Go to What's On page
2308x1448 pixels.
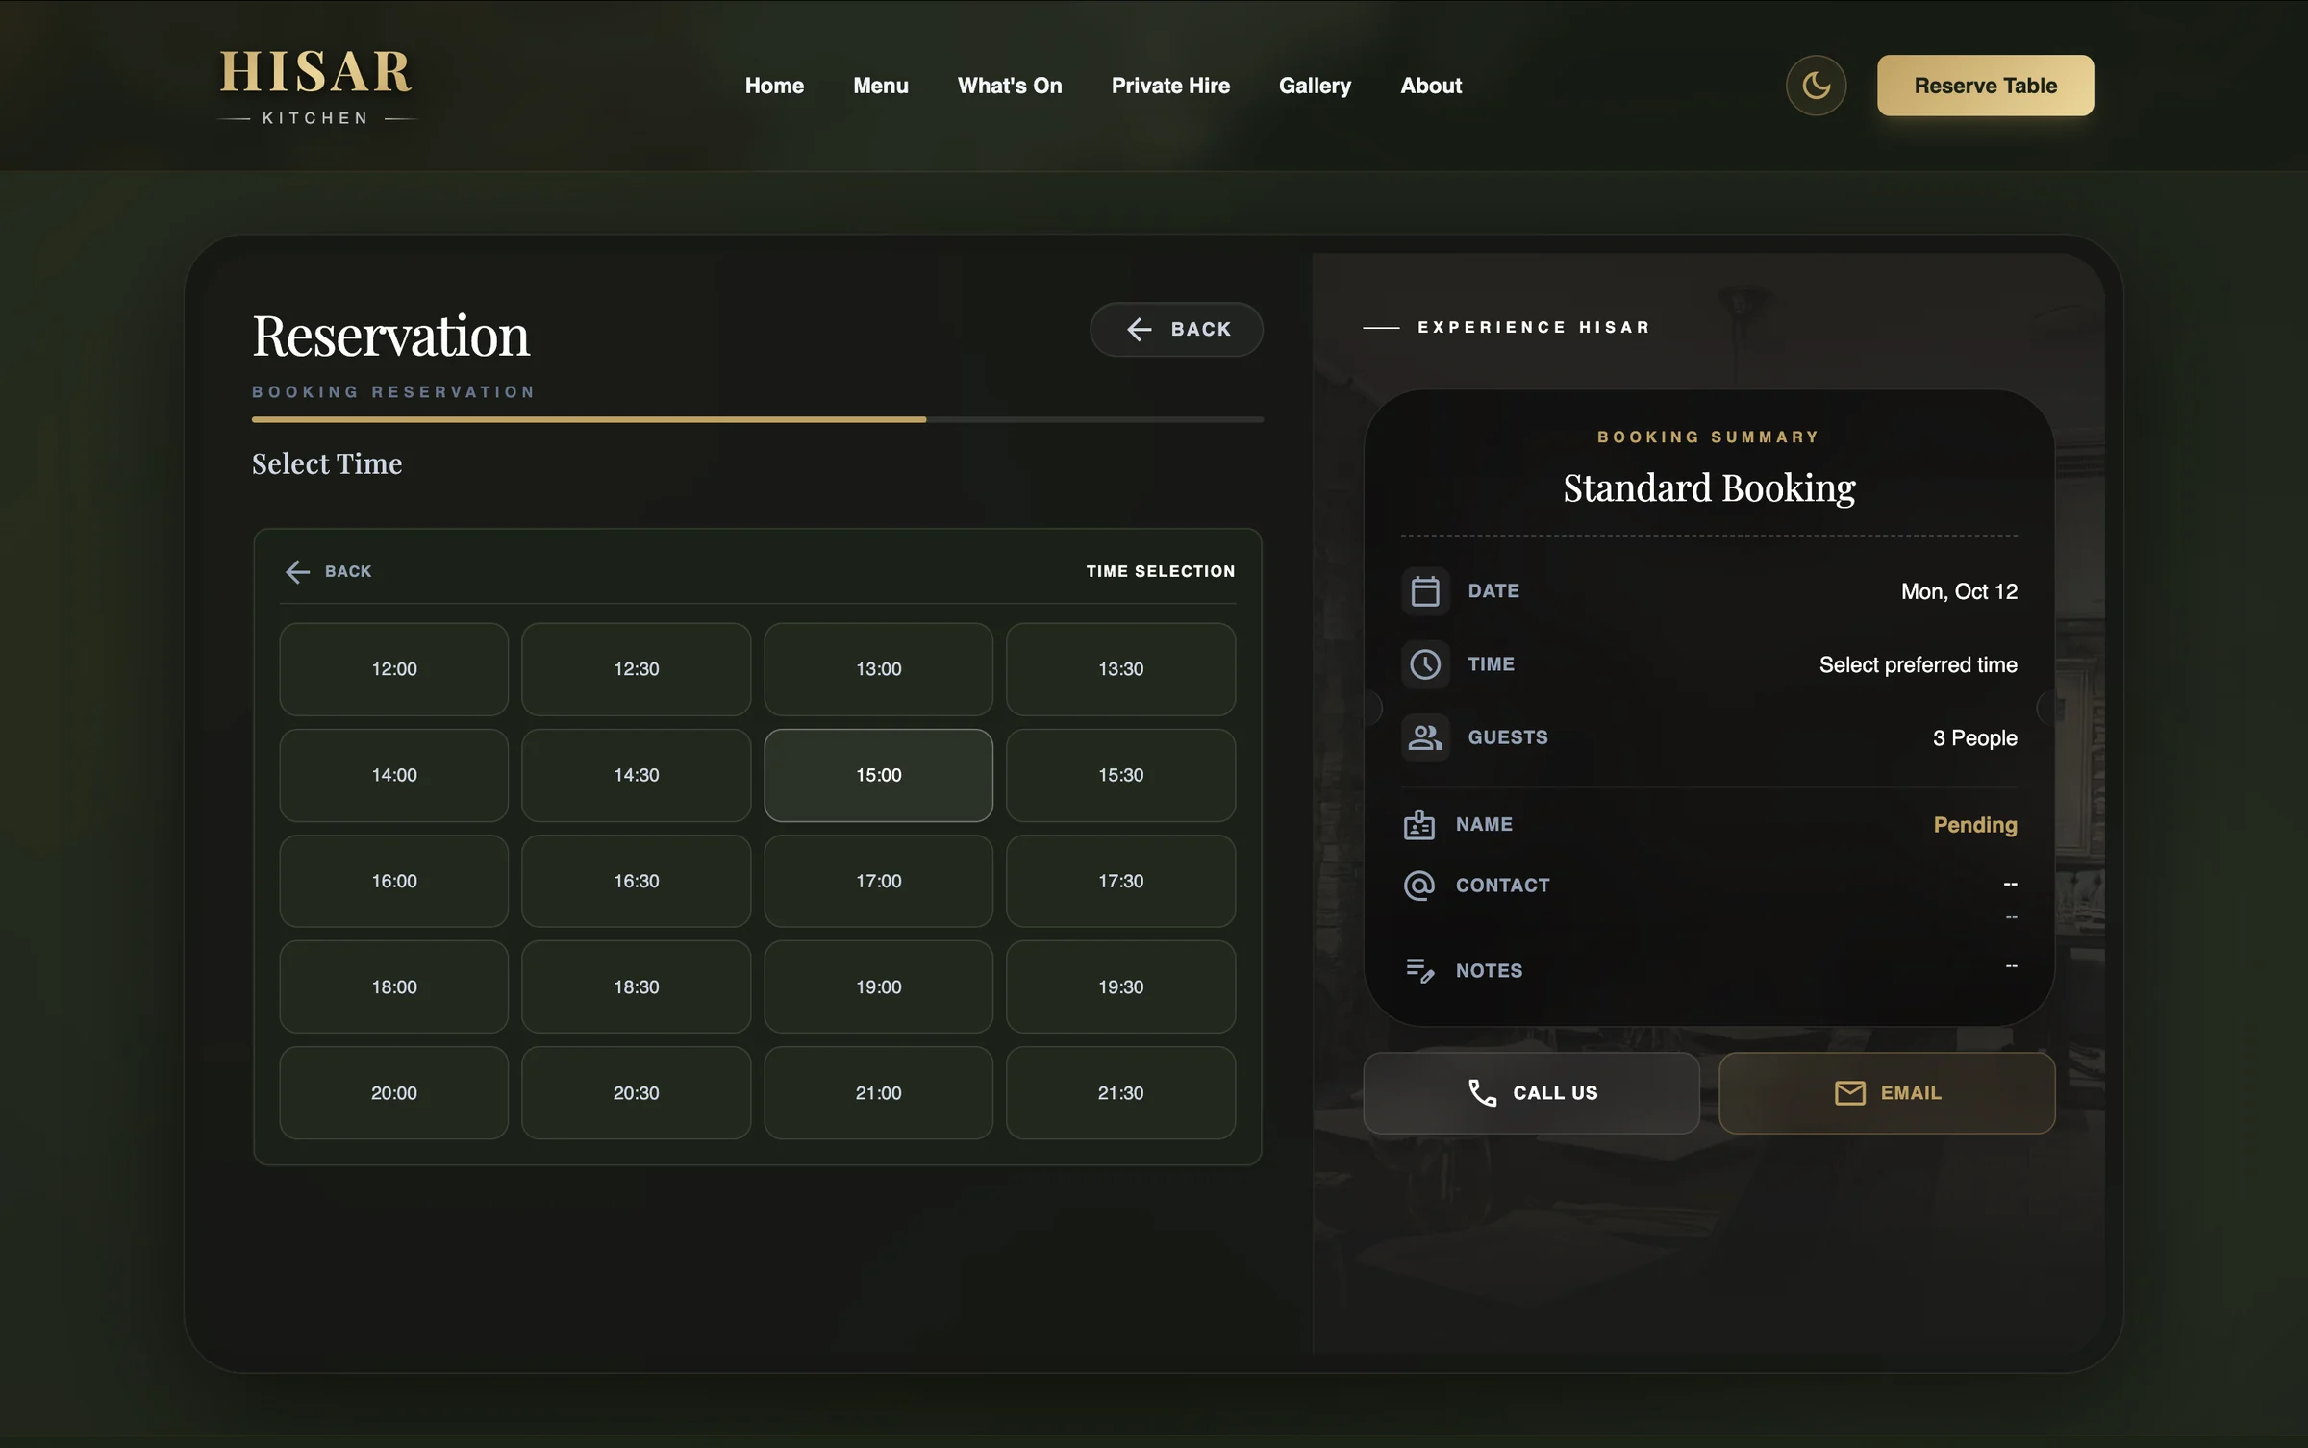coord(1010,86)
